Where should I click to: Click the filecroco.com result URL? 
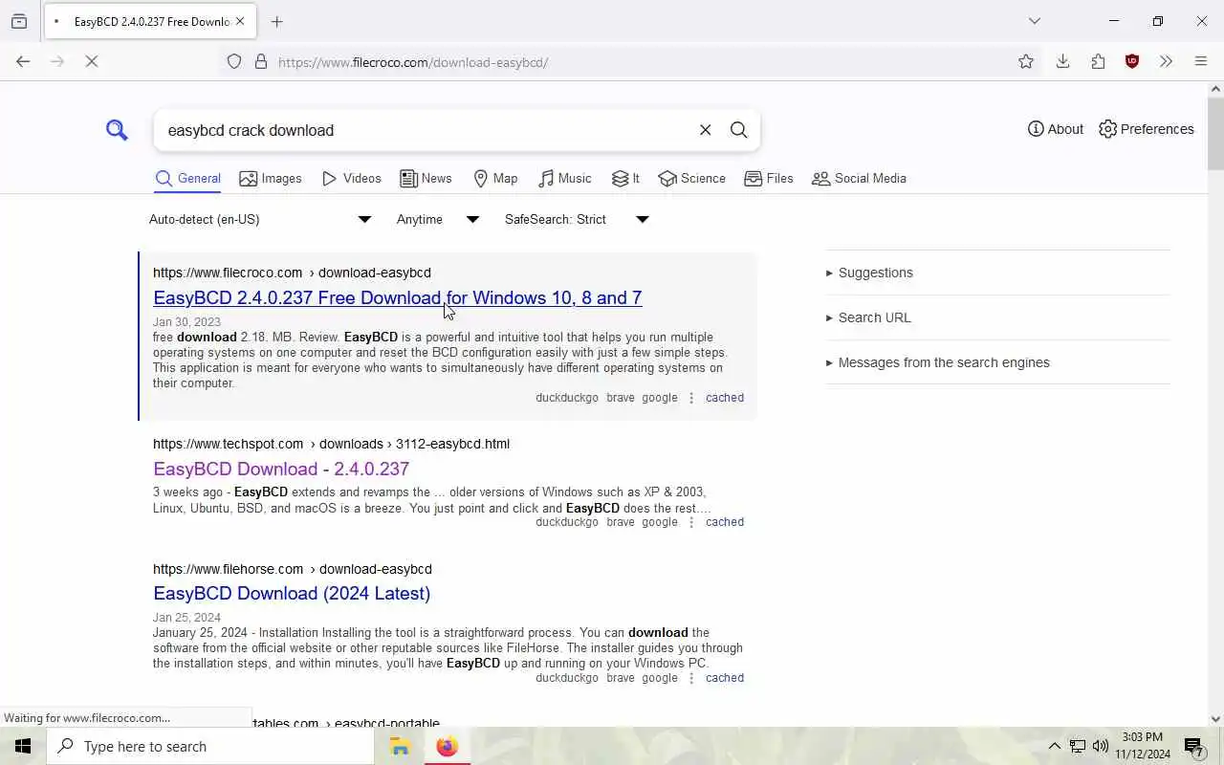292,273
